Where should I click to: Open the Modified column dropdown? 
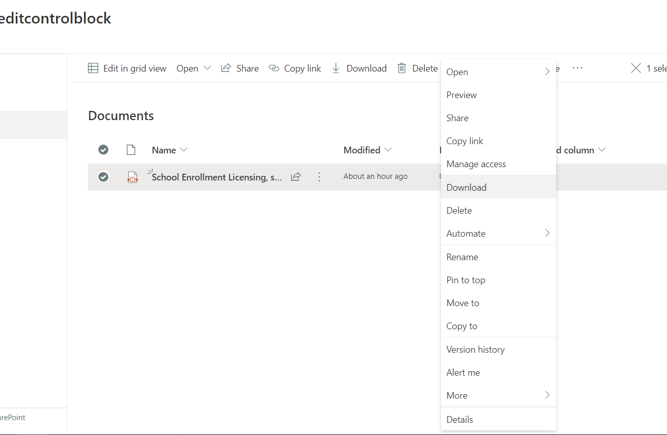tap(388, 150)
